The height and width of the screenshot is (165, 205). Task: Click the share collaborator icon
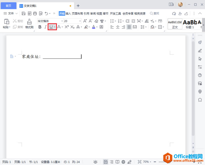point(180,14)
